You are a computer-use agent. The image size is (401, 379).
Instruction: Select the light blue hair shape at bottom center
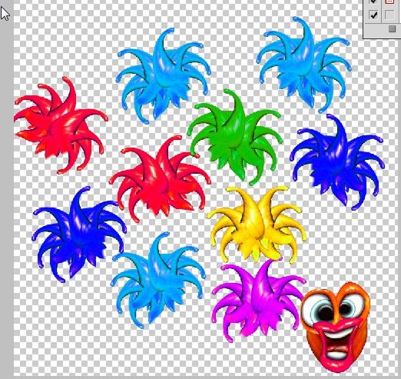[158, 280]
